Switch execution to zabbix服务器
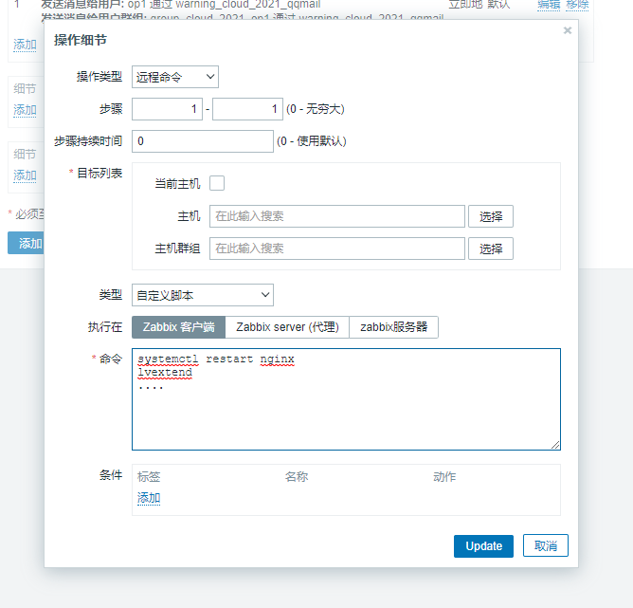 point(393,327)
